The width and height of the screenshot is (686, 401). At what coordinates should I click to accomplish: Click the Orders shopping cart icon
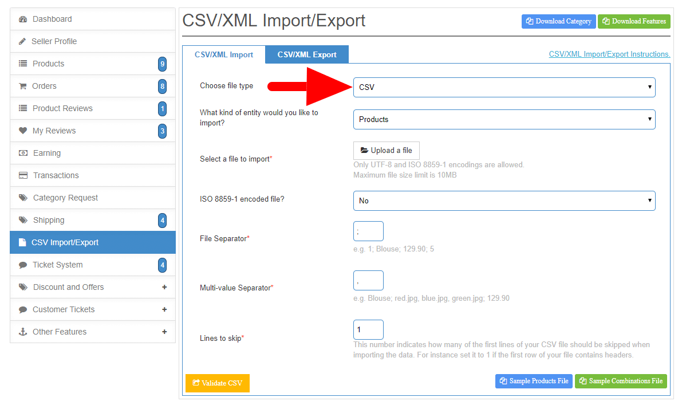coord(22,87)
